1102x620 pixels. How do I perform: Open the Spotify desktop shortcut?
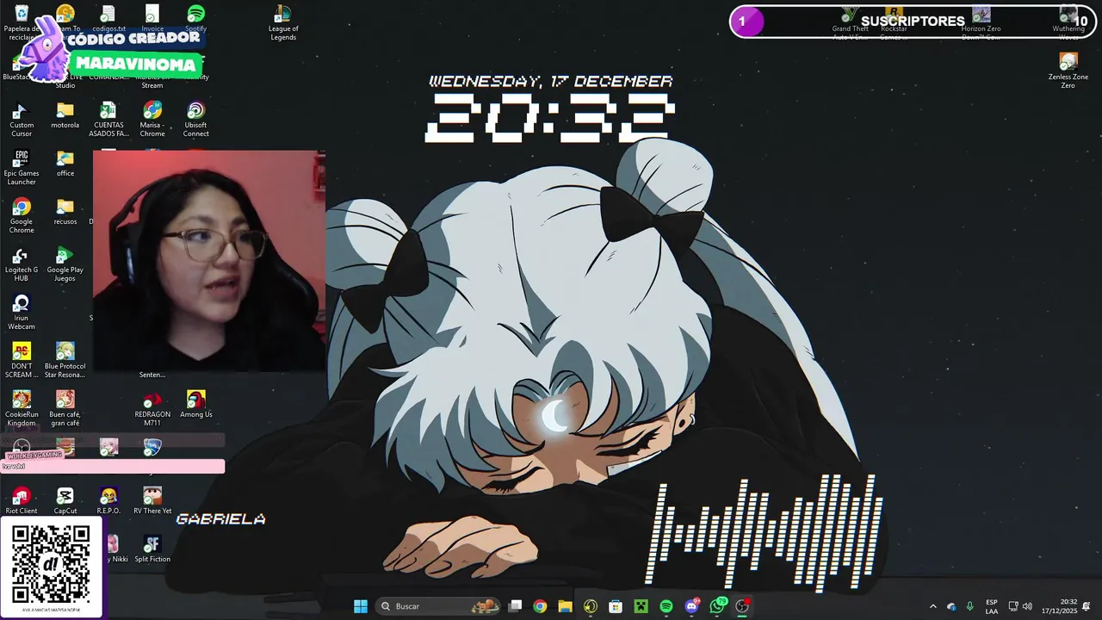tap(195, 19)
